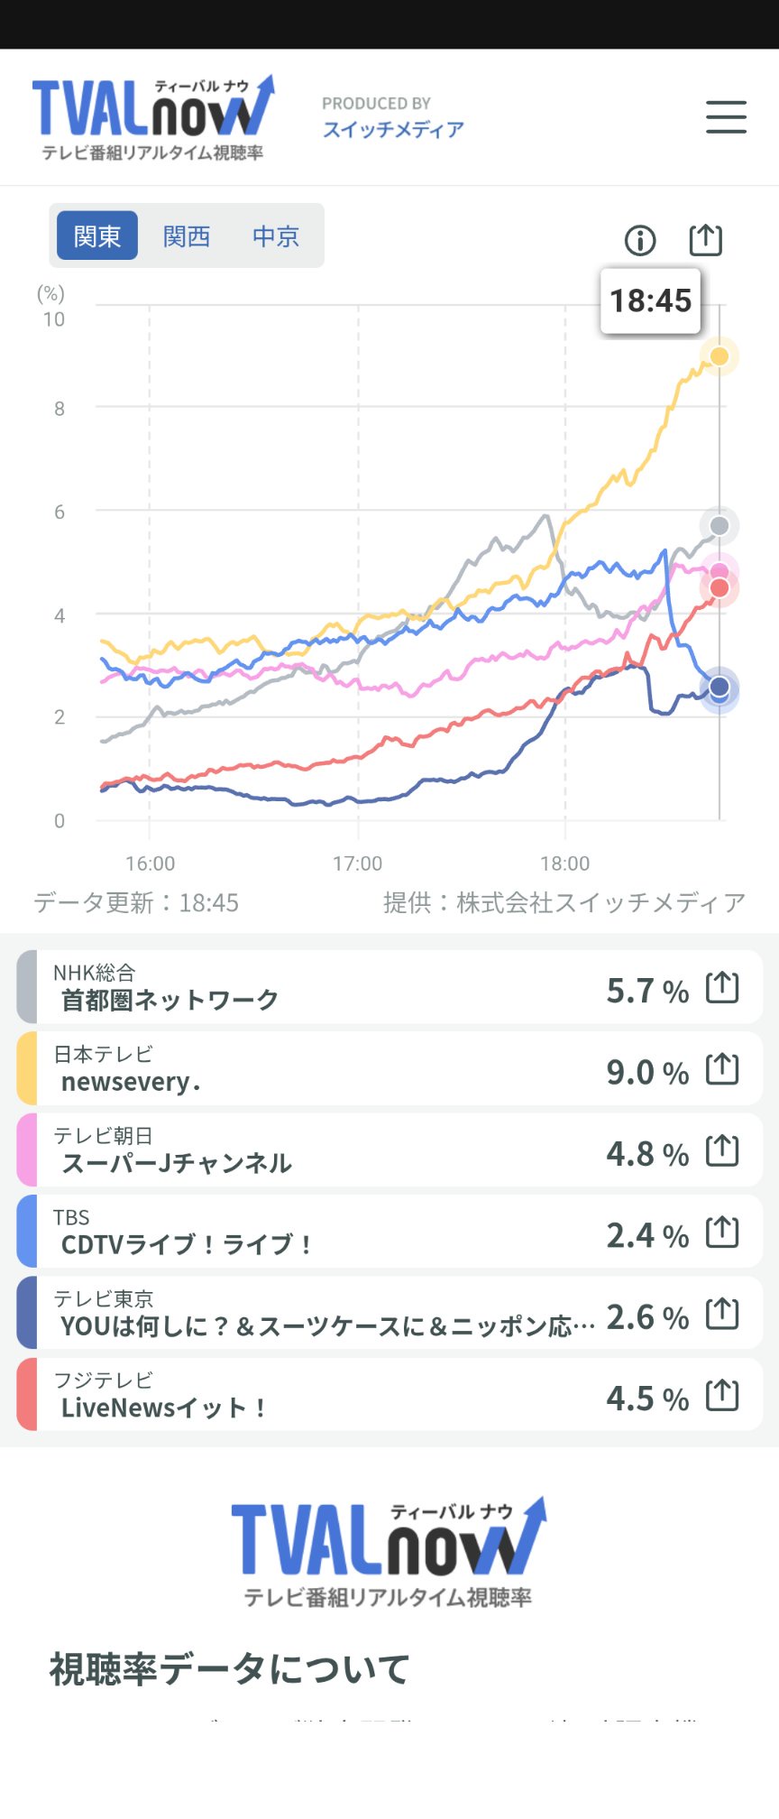
Task: Open the hamburger menu icon
Action: pyautogui.click(x=726, y=117)
